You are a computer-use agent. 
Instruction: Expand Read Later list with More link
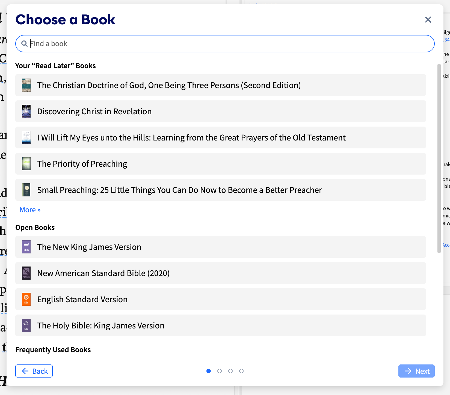tap(30, 210)
